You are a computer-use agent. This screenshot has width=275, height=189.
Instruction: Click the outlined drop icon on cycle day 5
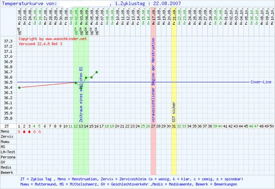[40, 131]
